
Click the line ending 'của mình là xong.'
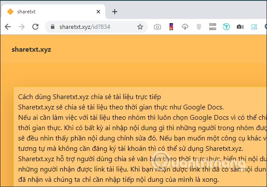pyautogui.click(x=119, y=180)
